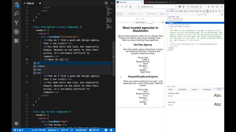Screen dimensions: 236x132
Task: Open the Network tab in DevTools
Action: click(x=197, y=11)
